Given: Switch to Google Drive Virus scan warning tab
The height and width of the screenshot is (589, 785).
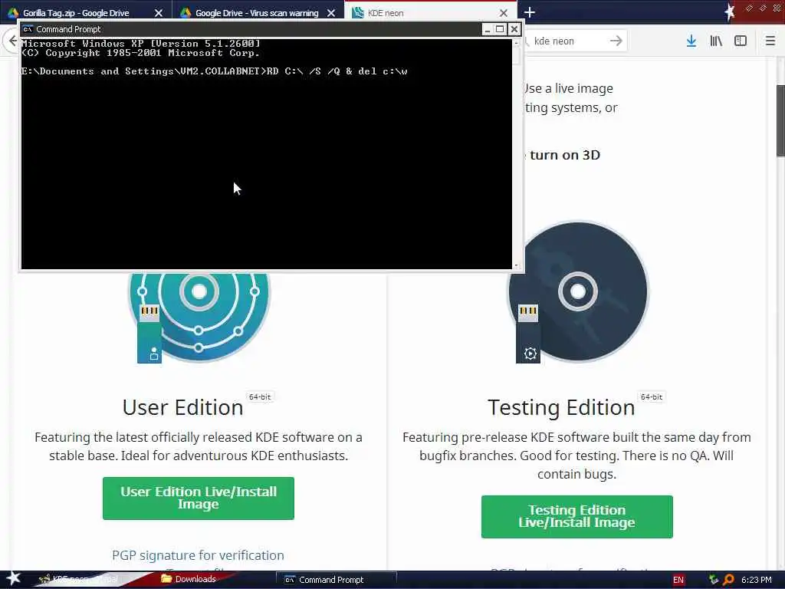Looking at the screenshot, I should pos(257,12).
